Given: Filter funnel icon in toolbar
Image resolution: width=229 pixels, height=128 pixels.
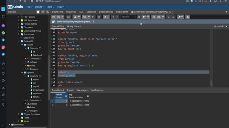Looking at the screenshot, I should pos(113,17).
